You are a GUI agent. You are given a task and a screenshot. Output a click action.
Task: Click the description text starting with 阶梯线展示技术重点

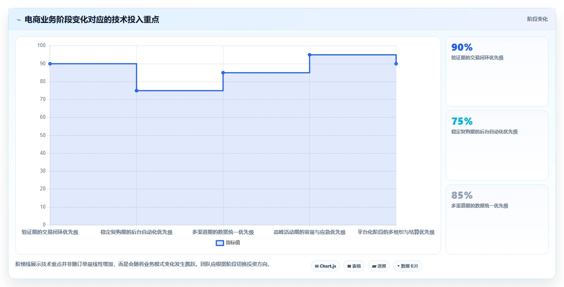click(144, 264)
